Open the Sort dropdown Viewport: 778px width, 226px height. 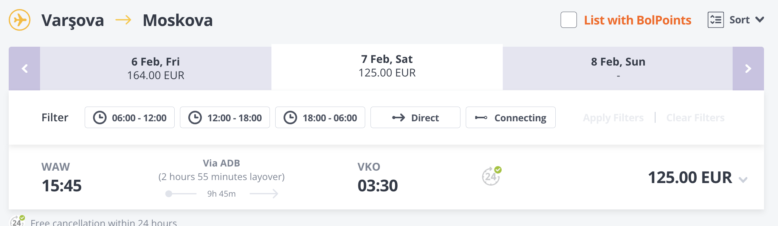pos(739,20)
